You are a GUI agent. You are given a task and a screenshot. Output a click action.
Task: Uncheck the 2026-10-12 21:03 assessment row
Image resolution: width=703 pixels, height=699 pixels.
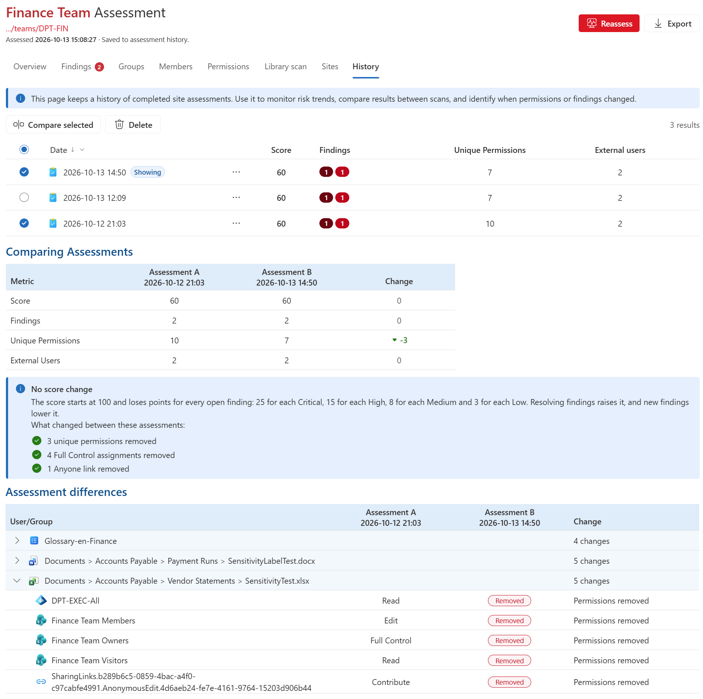(x=24, y=223)
